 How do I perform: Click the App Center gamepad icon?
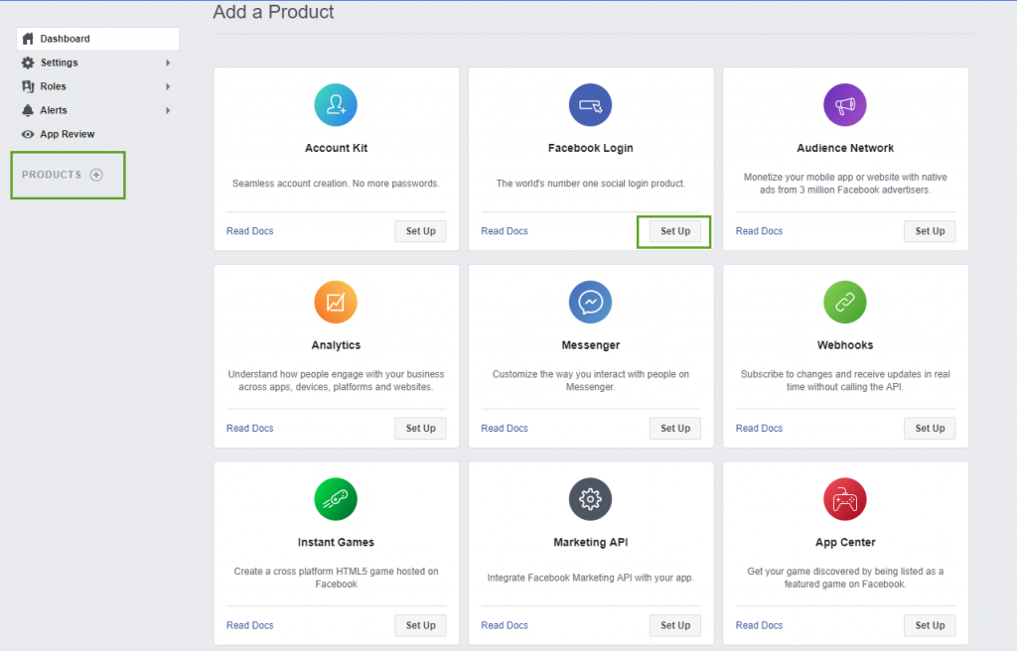[x=845, y=499]
